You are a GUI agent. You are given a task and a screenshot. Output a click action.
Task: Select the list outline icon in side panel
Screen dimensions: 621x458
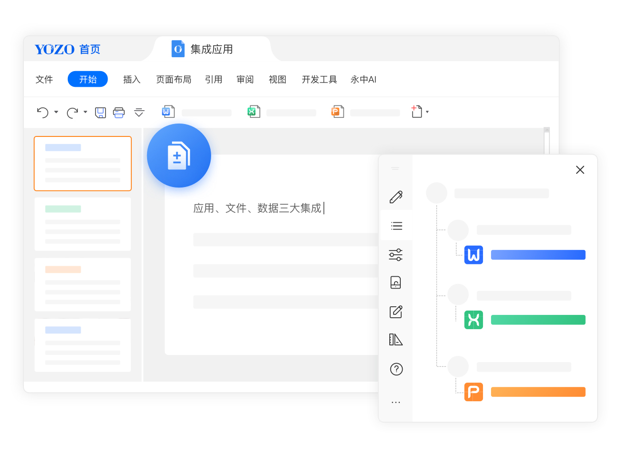[396, 226]
